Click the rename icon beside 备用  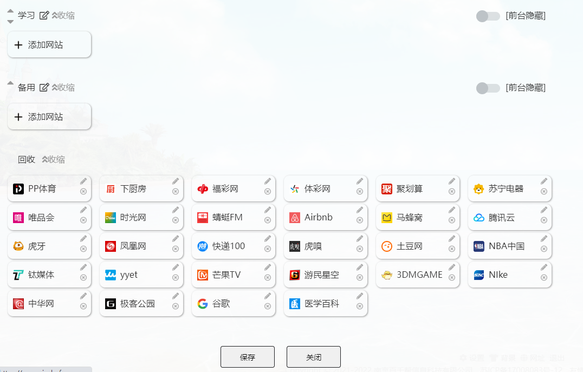44,87
